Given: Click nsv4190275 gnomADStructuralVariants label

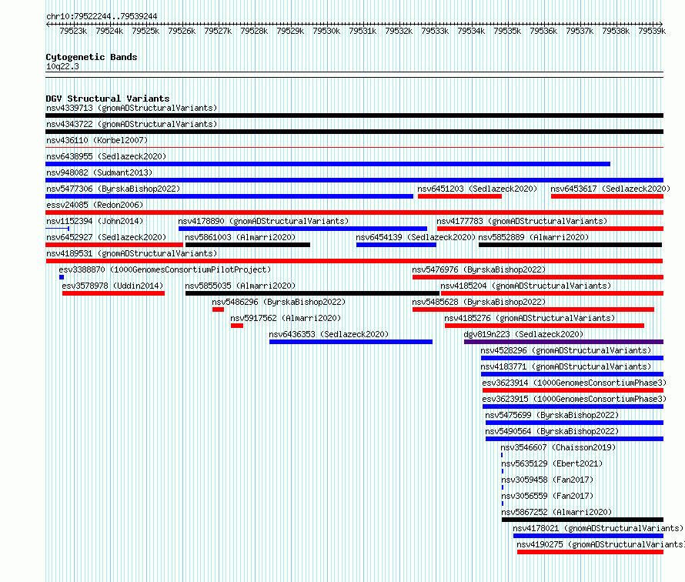Looking at the screenshot, I should pos(600,544).
